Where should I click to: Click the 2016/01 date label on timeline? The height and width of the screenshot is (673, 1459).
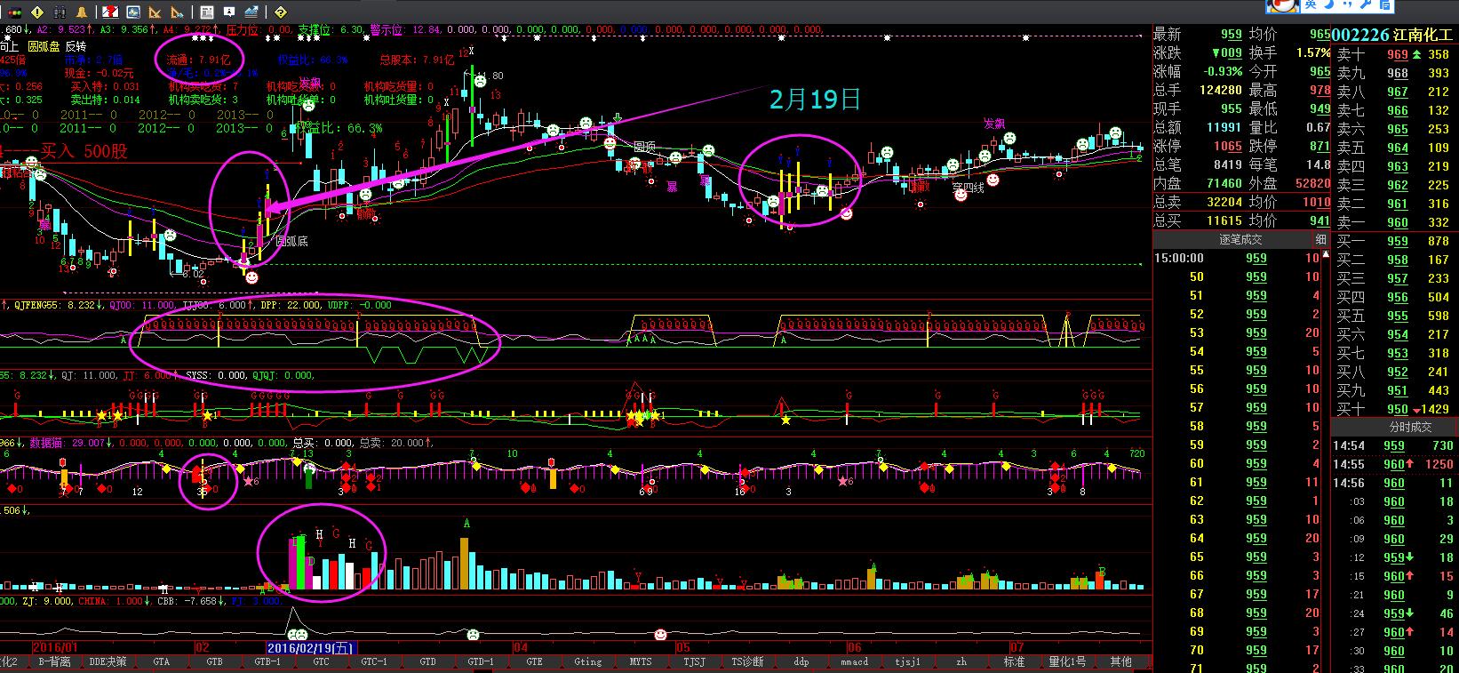pos(55,647)
